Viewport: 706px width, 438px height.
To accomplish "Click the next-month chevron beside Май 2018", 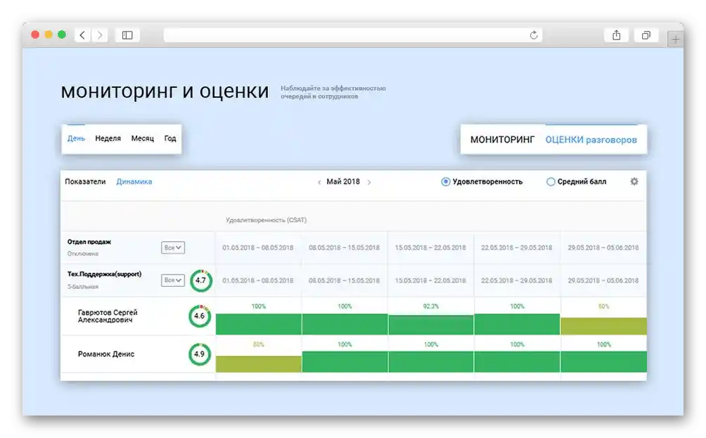I will click(x=370, y=181).
